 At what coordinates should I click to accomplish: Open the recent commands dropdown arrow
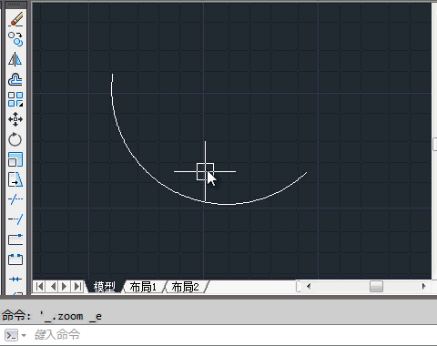pos(24,335)
